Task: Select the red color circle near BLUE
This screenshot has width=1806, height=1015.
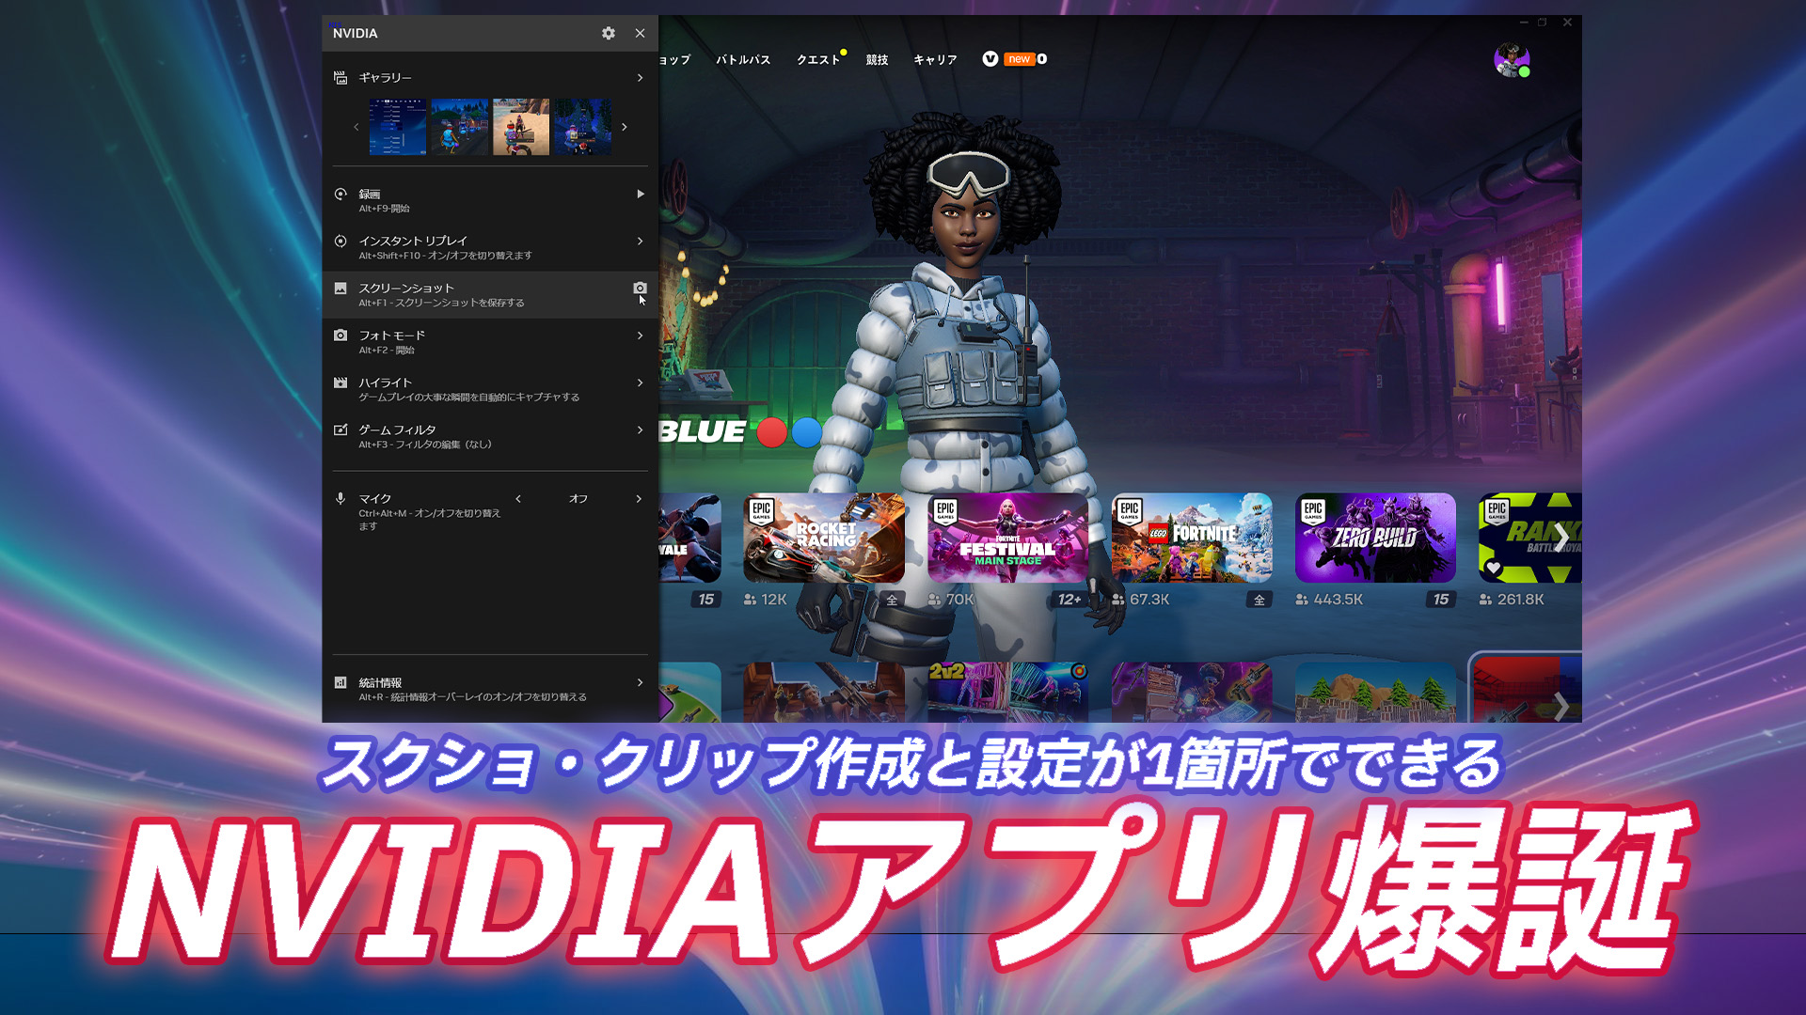Action: 772,432
